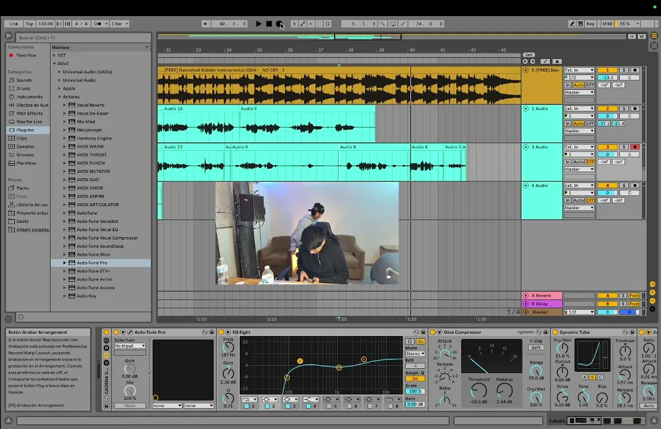
Task: Toggle EQ Eight band 3 checkbox
Action: click(x=288, y=406)
